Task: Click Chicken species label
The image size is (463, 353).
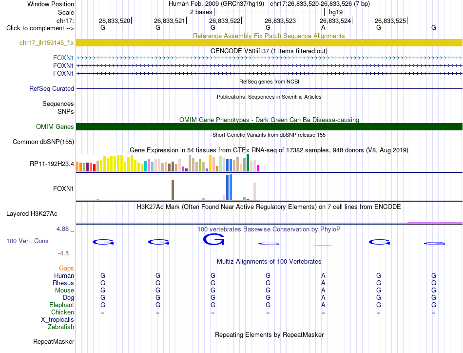Action: point(62,312)
